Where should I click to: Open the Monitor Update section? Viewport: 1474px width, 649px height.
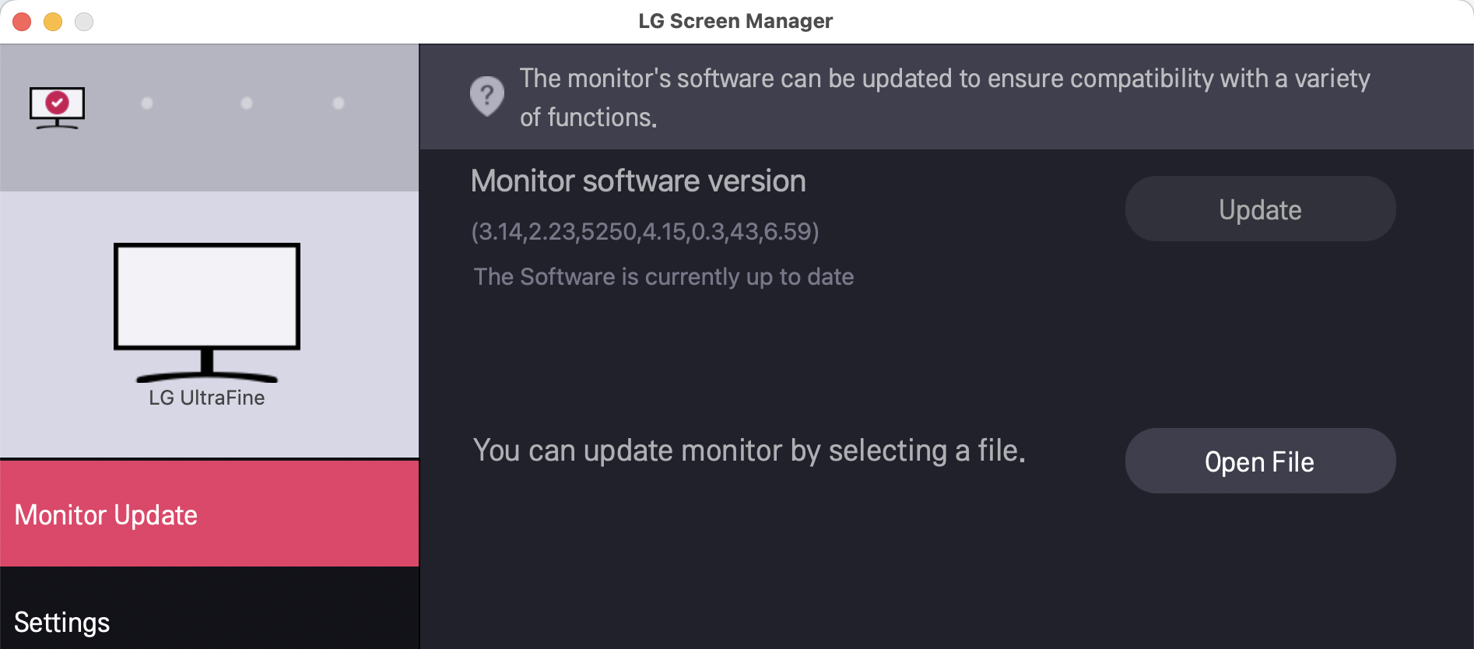(x=209, y=514)
